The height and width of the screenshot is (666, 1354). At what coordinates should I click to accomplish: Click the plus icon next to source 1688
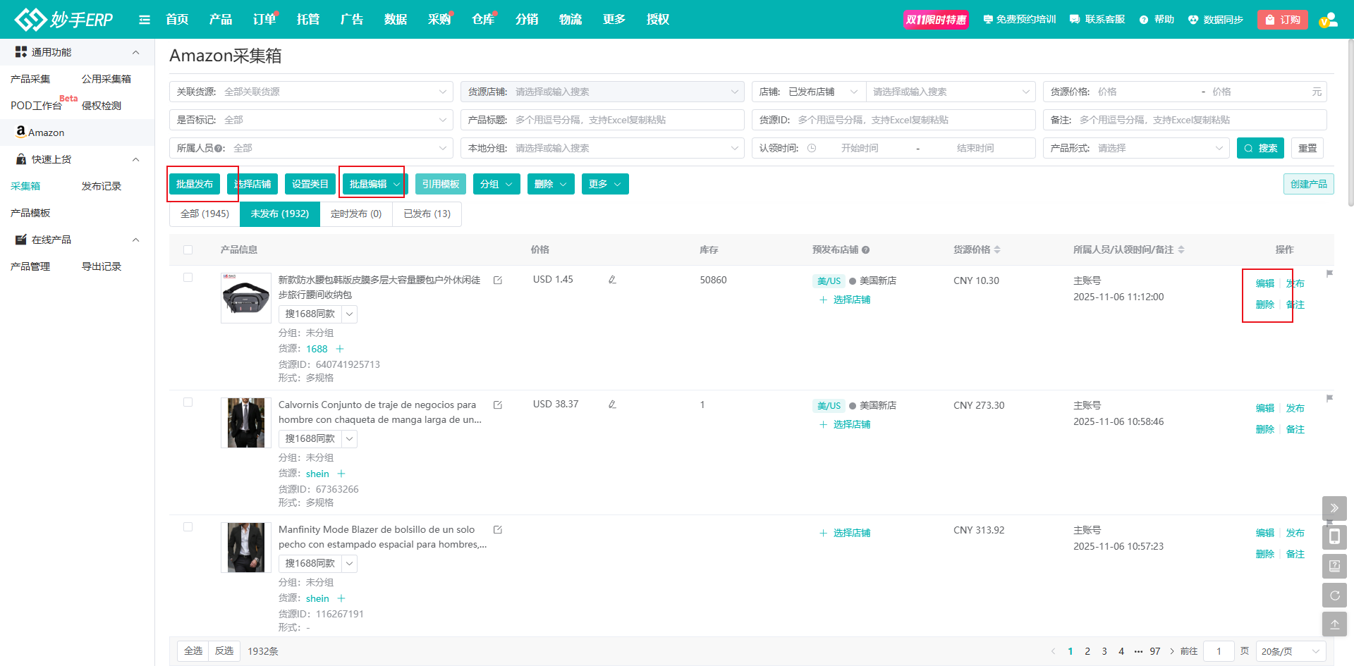coord(340,349)
